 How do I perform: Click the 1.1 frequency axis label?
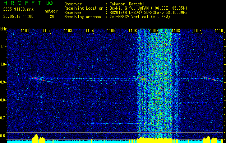click(x=3, y=46)
